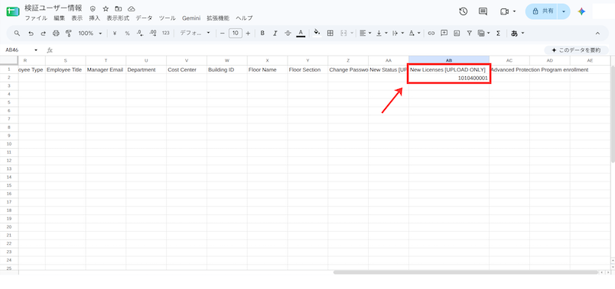Insert a comment from the toolbar
Viewport: 615px width, 289px height.
click(x=444, y=34)
